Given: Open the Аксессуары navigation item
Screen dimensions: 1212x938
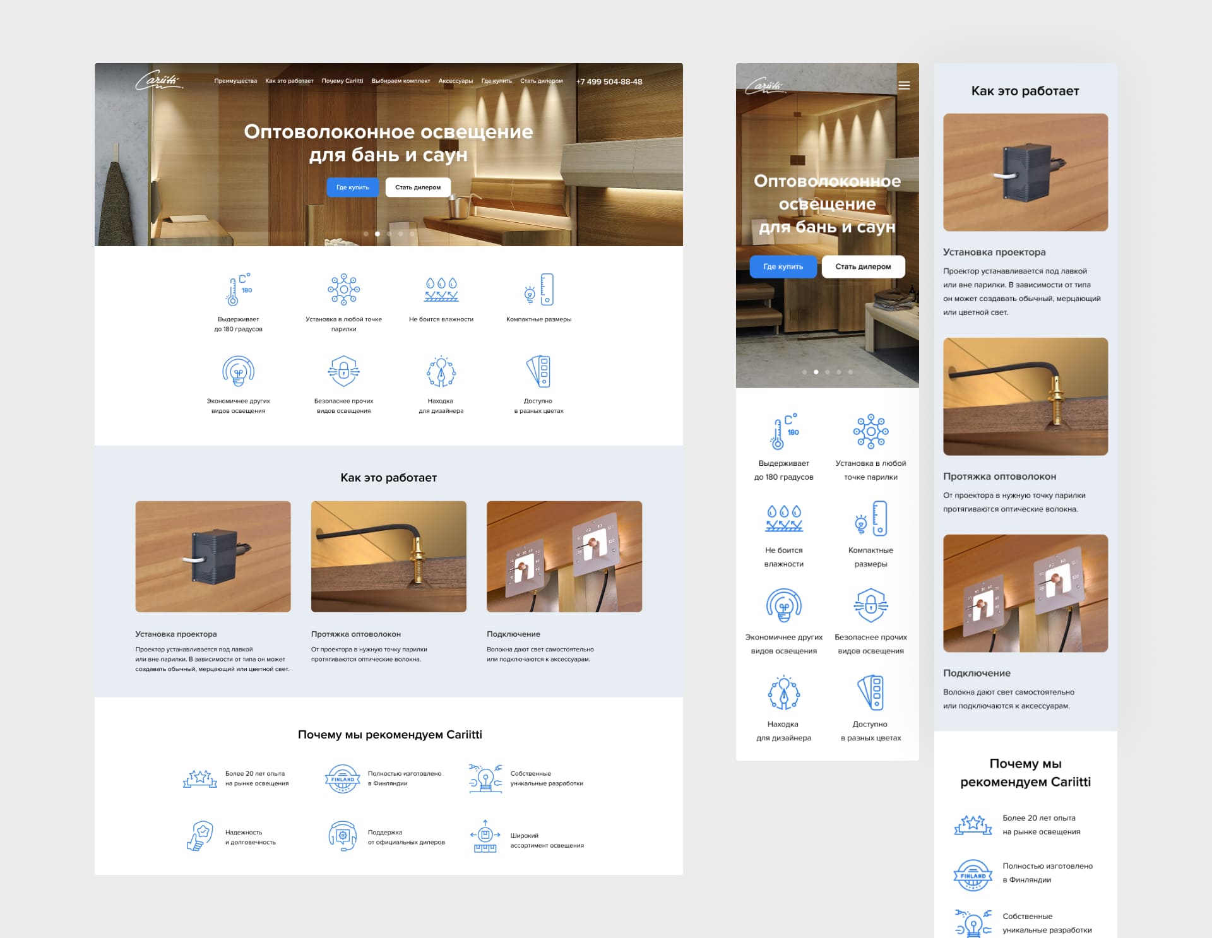Looking at the screenshot, I should [455, 81].
